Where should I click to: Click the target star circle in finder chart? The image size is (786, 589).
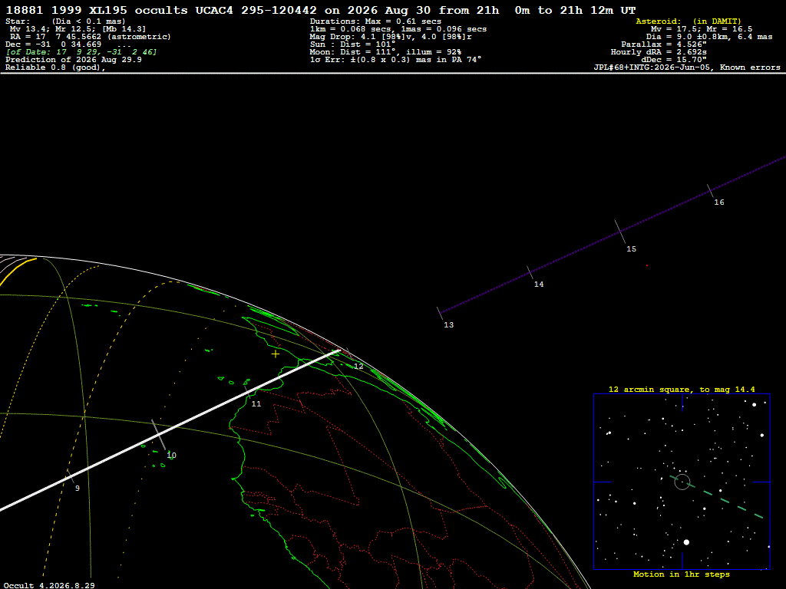click(x=682, y=482)
